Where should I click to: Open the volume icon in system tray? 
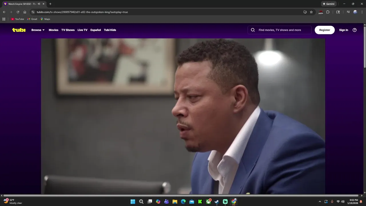point(343,202)
